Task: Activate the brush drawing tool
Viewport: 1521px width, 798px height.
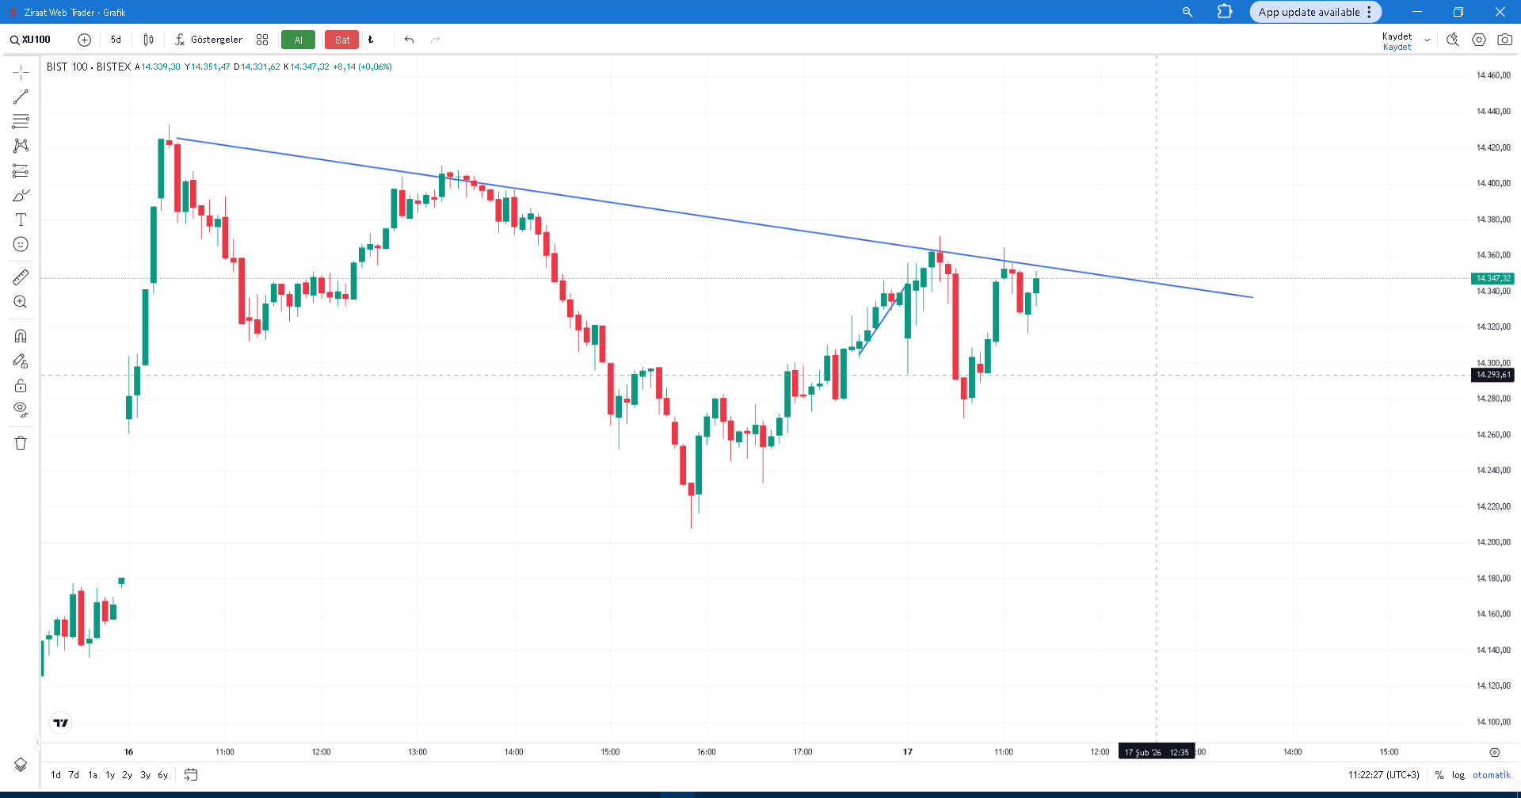Action: (x=21, y=196)
